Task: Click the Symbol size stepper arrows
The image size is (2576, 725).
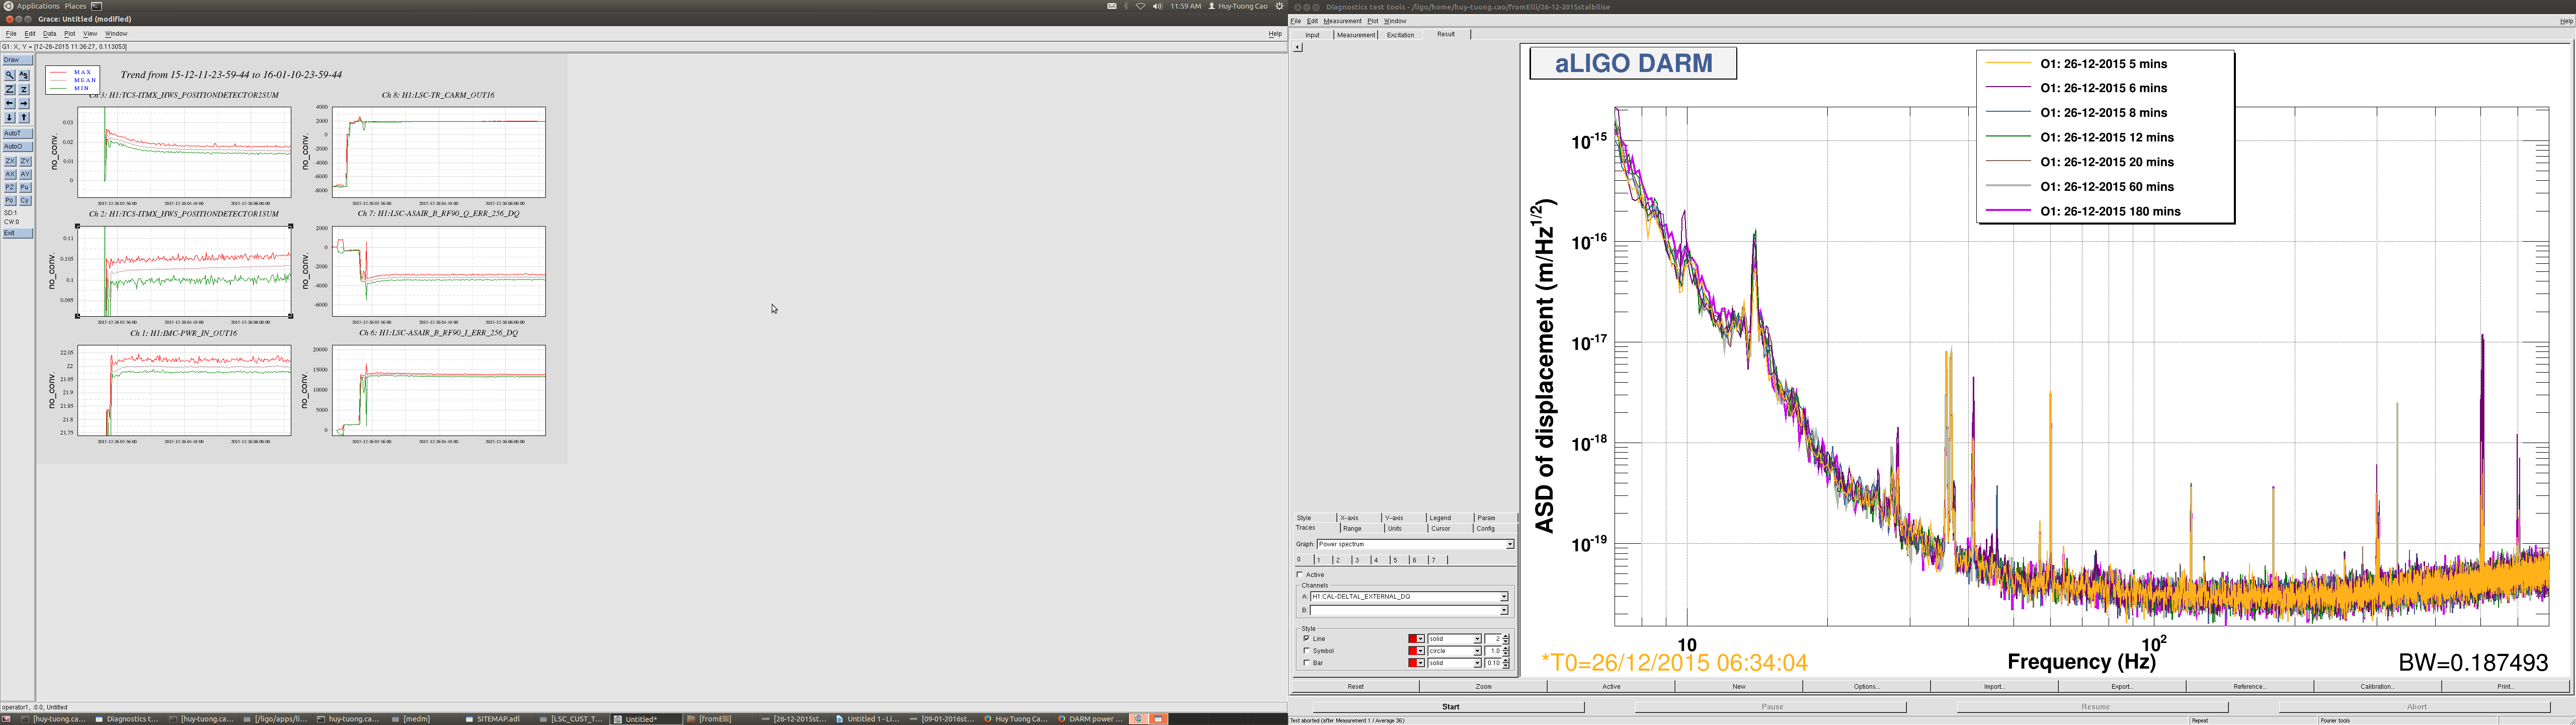Action: (1506, 651)
